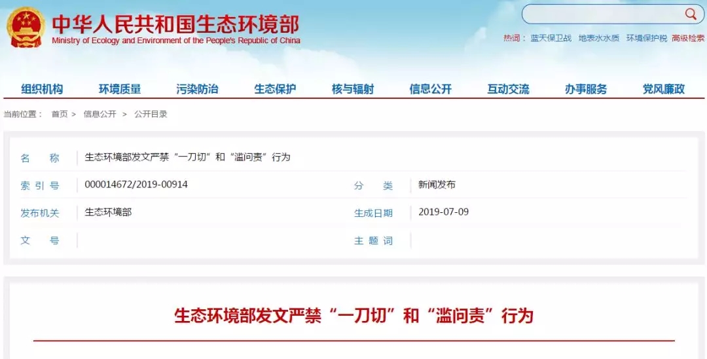Click 信息公开 in the breadcrumb trail
707x359 pixels.
[x=100, y=114]
